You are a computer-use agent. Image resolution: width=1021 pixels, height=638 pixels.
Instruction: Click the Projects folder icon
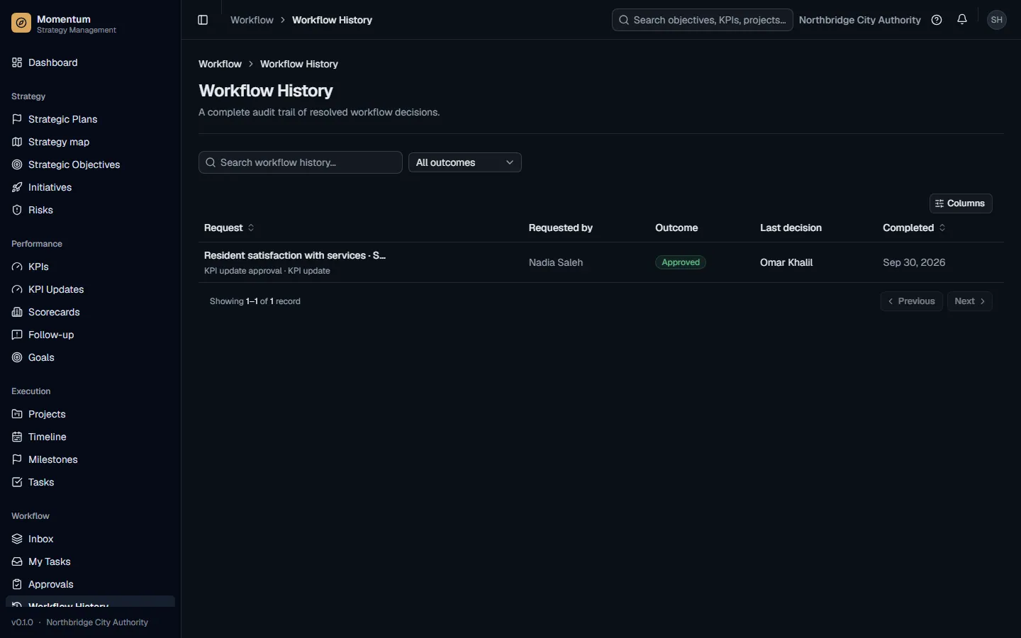[17, 414]
